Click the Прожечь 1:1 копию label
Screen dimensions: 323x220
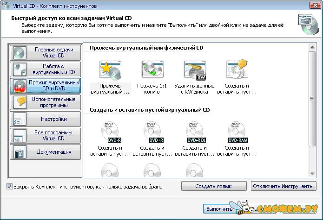point(152,88)
